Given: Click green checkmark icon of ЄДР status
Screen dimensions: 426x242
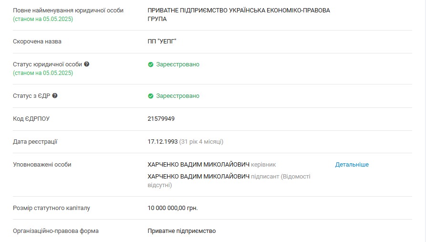Looking at the screenshot, I should pyautogui.click(x=151, y=96).
